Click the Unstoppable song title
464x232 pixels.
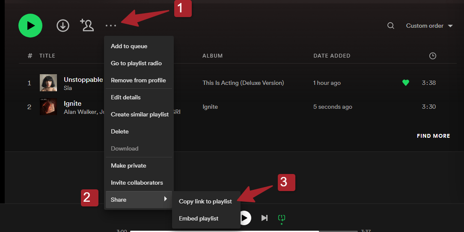[83, 80]
